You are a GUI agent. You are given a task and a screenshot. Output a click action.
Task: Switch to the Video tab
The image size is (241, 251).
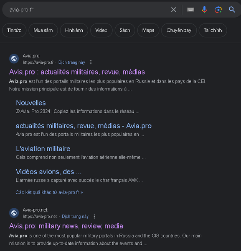click(x=101, y=30)
